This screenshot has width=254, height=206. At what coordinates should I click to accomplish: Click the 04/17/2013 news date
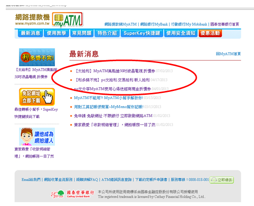[x=159, y=80]
